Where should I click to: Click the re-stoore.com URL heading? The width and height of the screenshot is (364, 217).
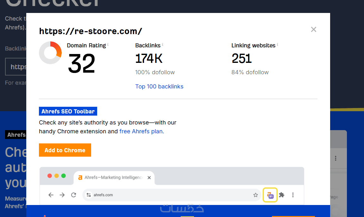click(x=91, y=31)
